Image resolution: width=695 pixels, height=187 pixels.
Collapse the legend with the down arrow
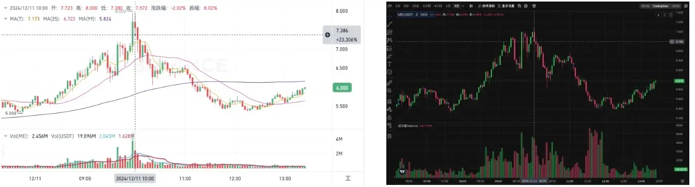[x=658, y=15]
